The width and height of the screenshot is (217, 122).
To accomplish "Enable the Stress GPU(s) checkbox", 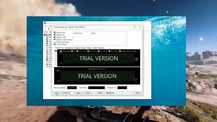I will click(57, 44).
